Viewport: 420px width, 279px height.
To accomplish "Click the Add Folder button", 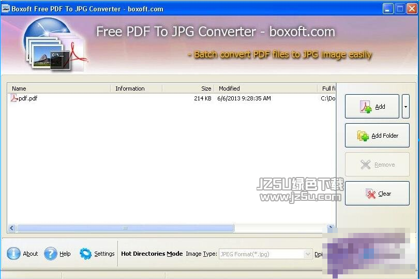I will point(377,135).
